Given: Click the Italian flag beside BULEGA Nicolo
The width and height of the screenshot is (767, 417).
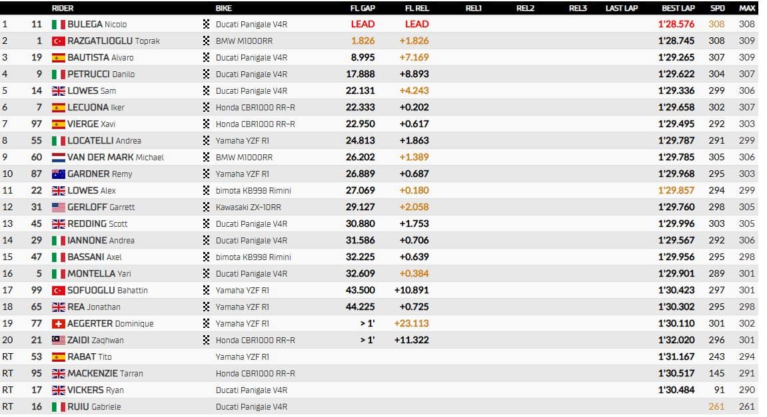Looking at the screenshot, I should point(58,25).
